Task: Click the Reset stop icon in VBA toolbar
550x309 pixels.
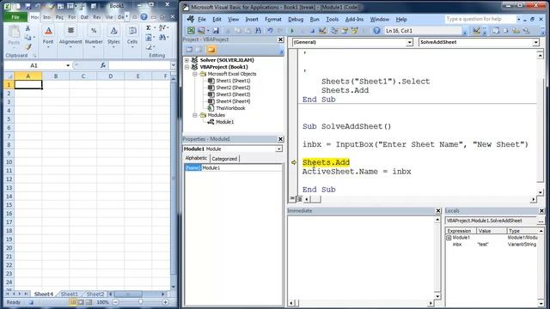Action: click(x=312, y=31)
